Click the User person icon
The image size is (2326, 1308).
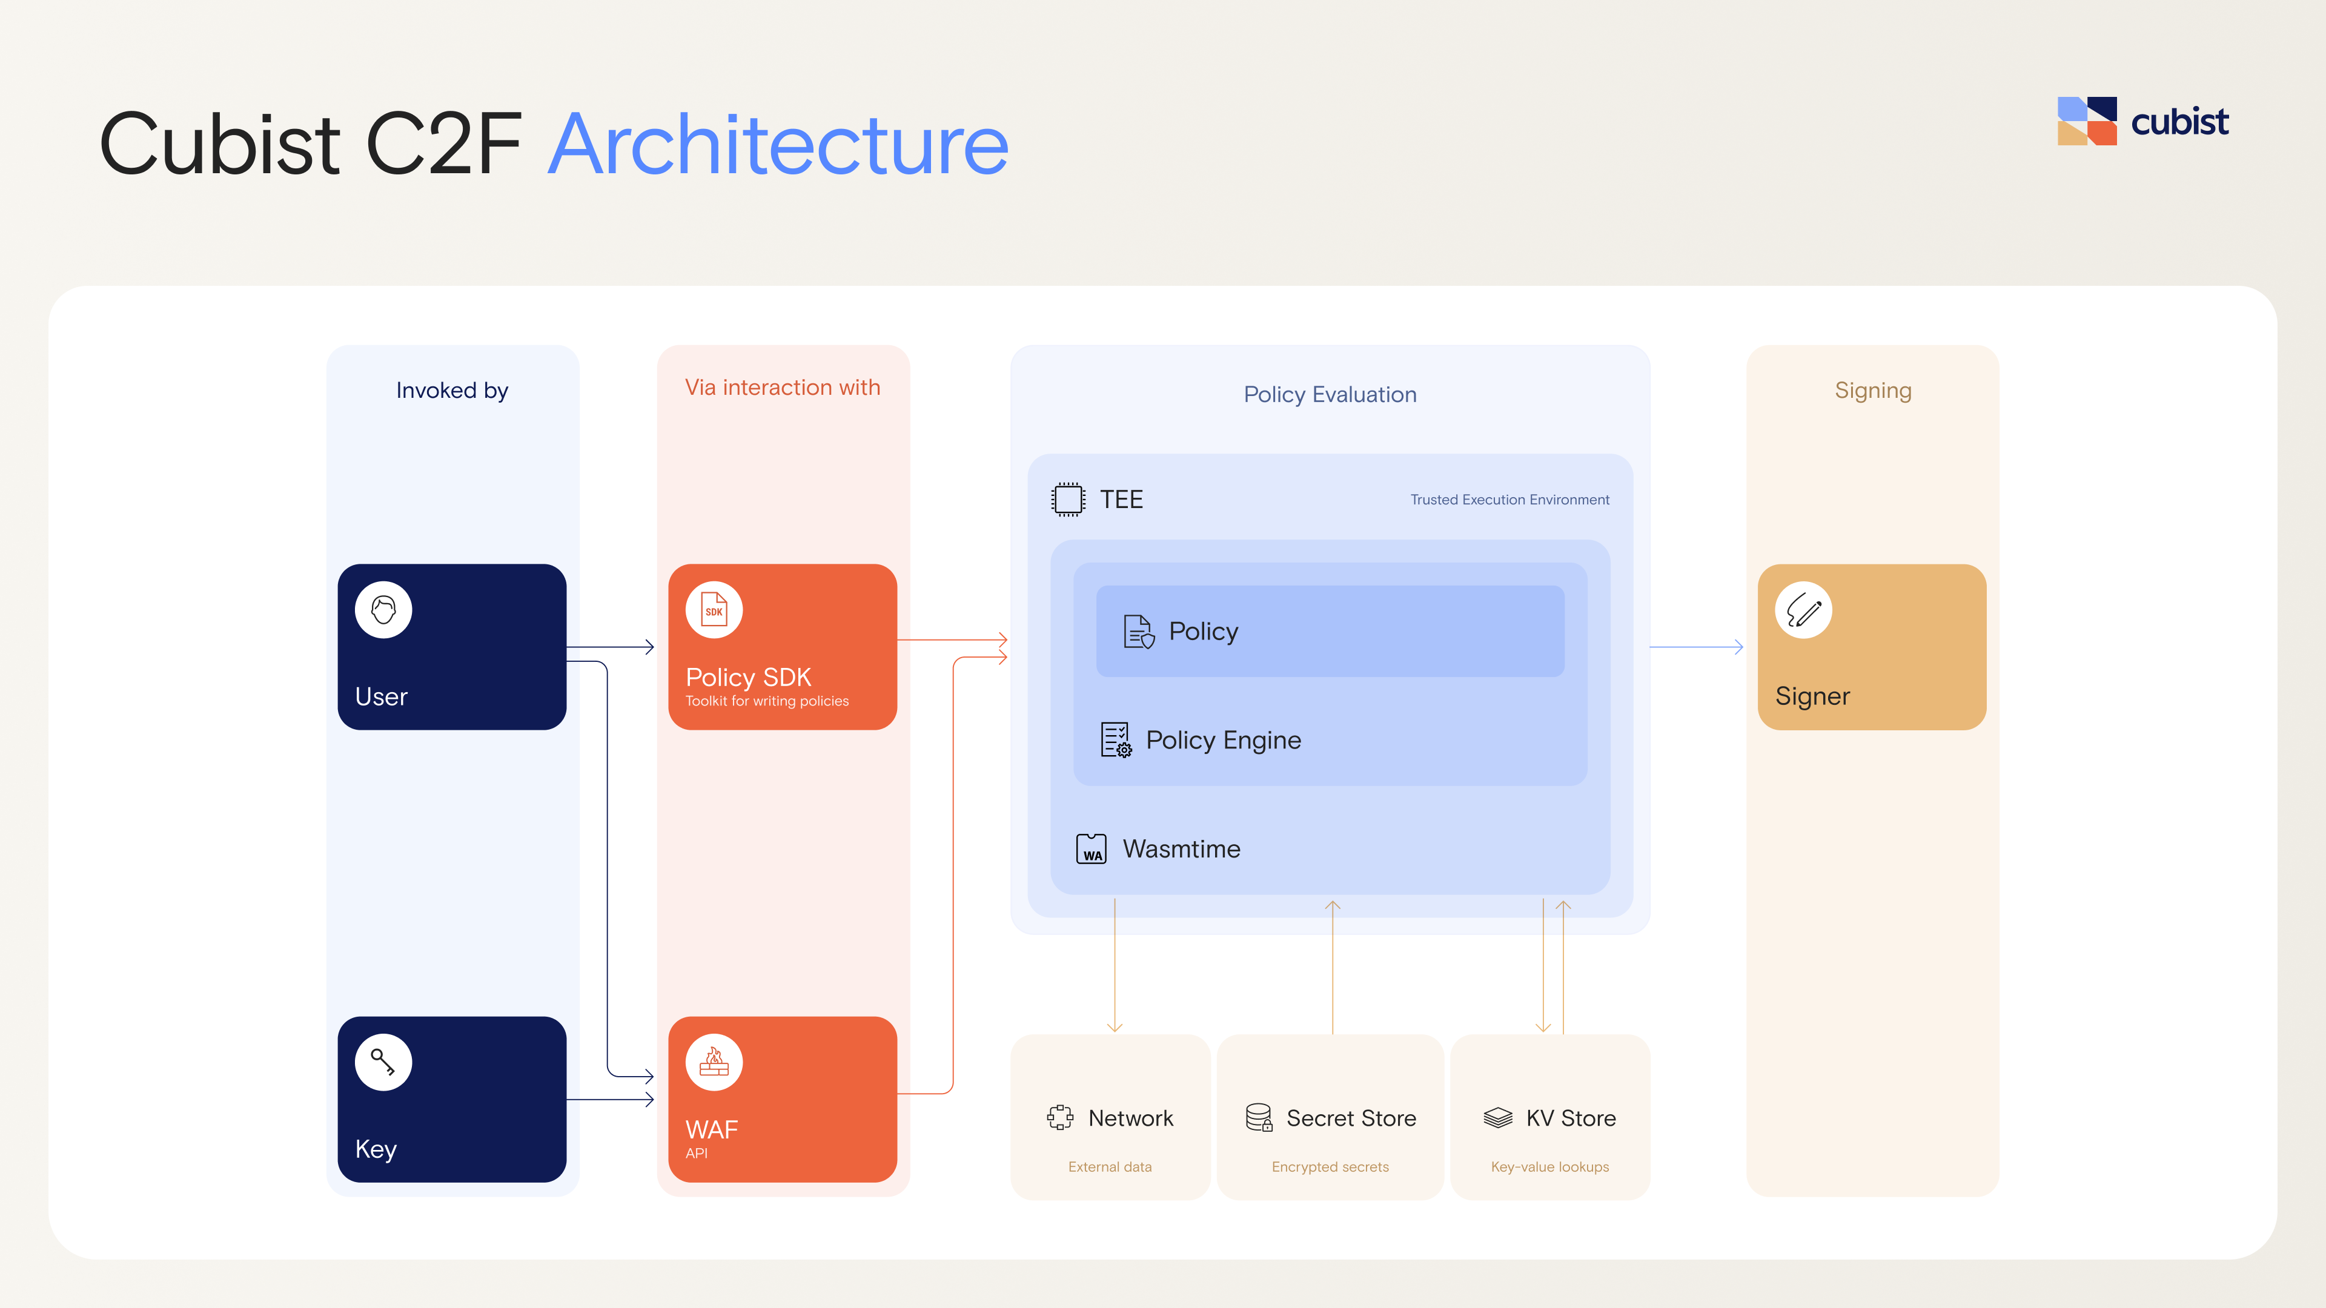(384, 609)
